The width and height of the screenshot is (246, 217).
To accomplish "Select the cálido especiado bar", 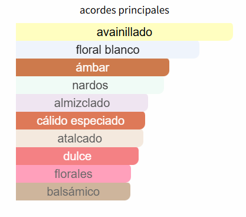I will (80, 121).
